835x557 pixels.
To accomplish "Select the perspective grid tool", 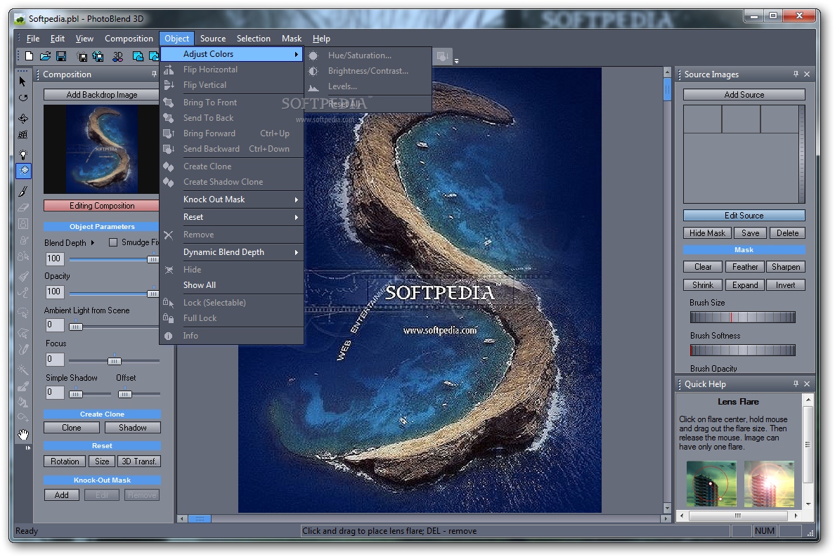I will point(23,135).
